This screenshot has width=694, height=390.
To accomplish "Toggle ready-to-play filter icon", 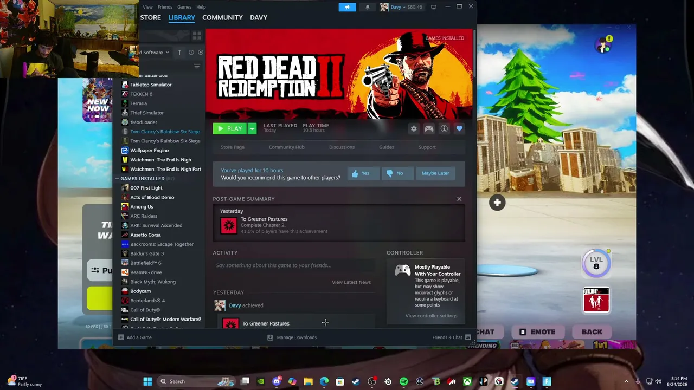I will [x=201, y=53].
